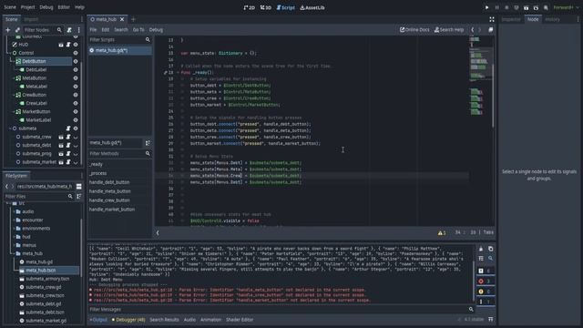Viewport: 583px width, 328px height.
Task: Open Online Docs link
Action: click(x=414, y=30)
